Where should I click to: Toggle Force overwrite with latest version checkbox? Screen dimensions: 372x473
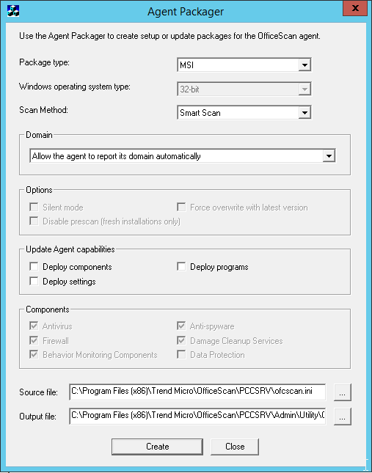coord(181,208)
